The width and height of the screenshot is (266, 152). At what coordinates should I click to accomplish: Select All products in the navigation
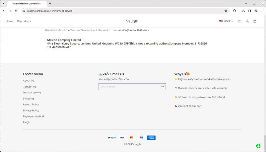[x=24, y=21]
